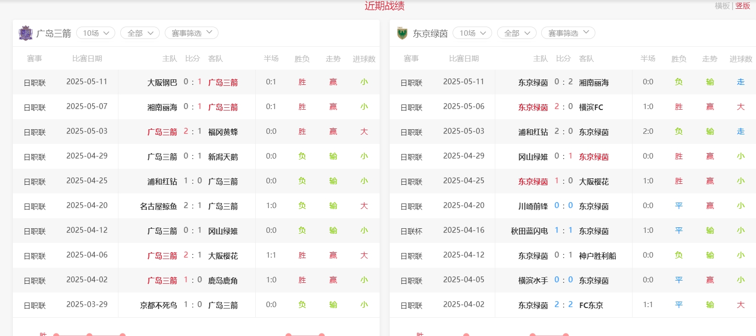Click 大阪钢巴 home team on 2025-05-11
The image size is (756, 336).
click(x=162, y=83)
